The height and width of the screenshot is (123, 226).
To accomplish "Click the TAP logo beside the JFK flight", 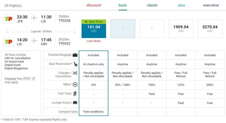I will 8,19.
